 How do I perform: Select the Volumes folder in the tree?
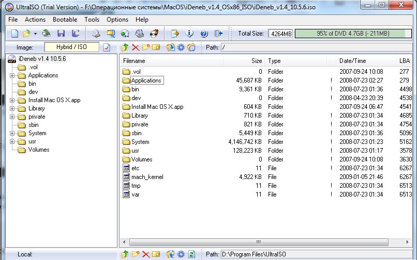click(x=39, y=150)
